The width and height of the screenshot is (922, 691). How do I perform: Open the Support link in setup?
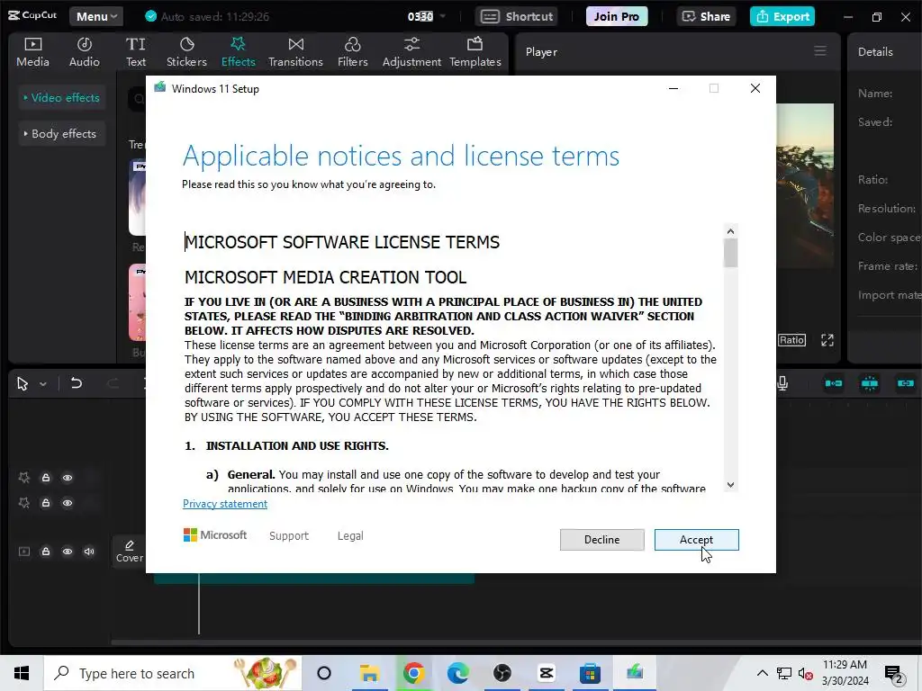click(289, 536)
